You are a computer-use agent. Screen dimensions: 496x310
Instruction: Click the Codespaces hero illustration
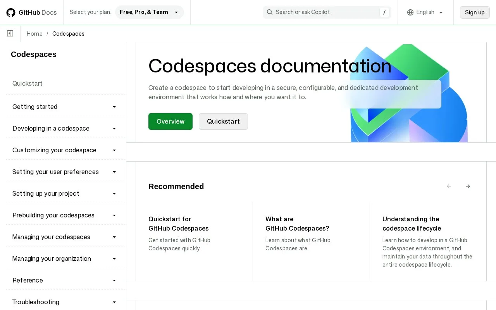click(409, 93)
